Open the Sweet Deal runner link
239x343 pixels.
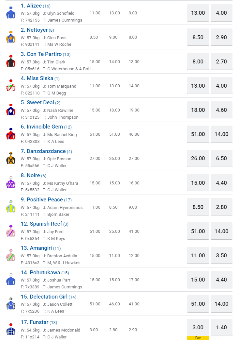pos(40,103)
